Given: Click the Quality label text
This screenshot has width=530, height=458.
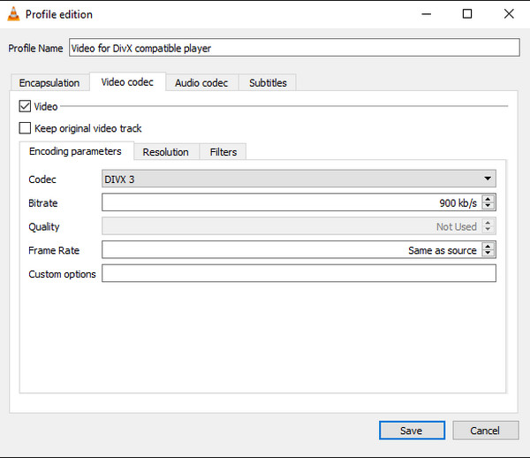Looking at the screenshot, I should [x=44, y=226].
